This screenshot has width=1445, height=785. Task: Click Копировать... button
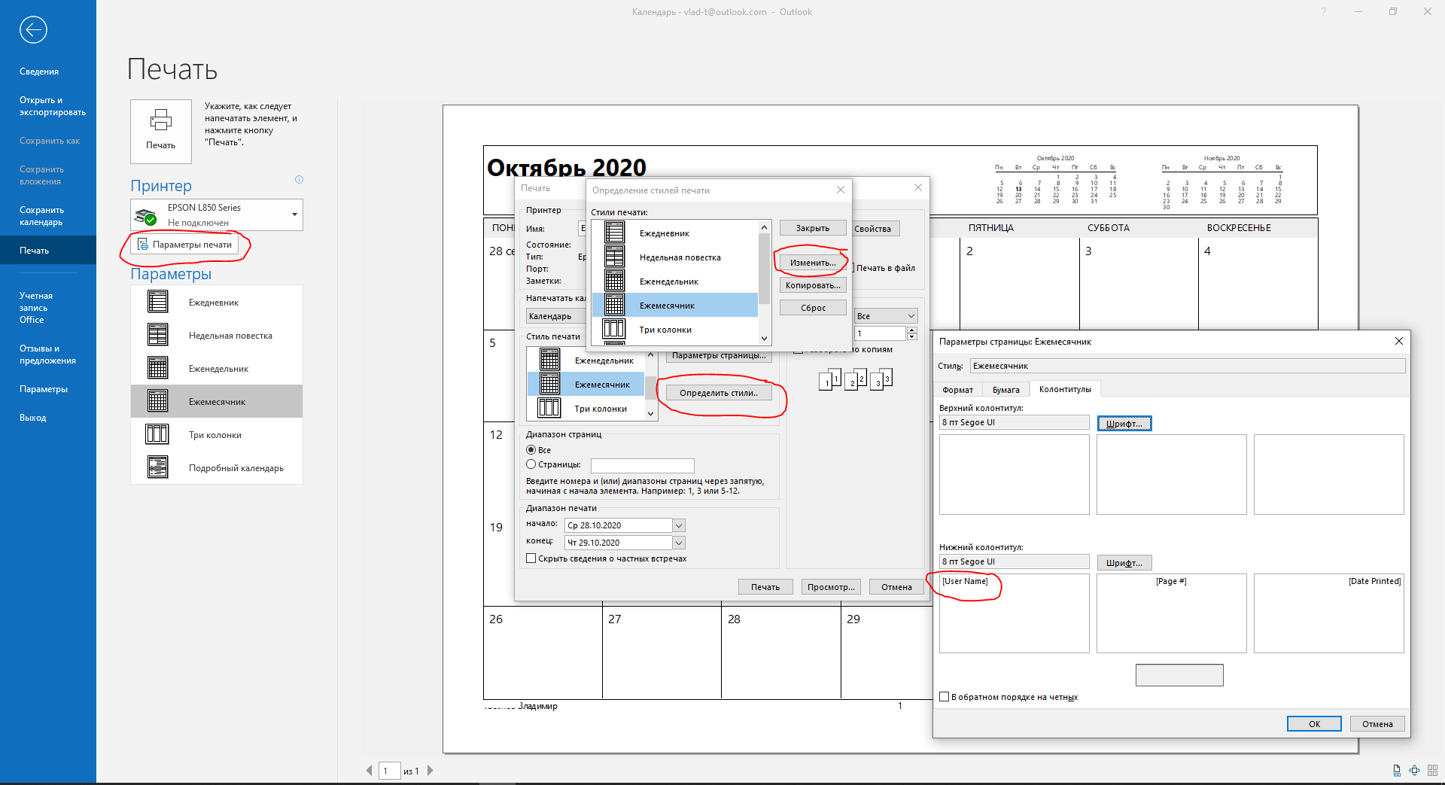[x=813, y=285]
